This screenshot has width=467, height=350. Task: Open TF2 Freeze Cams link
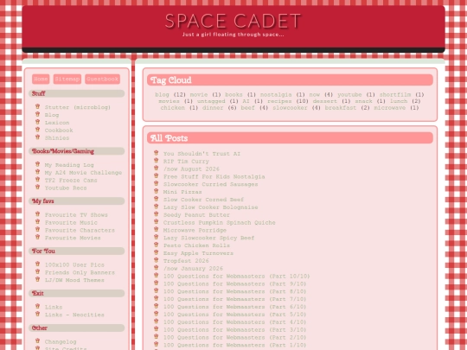tap(71, 181)
